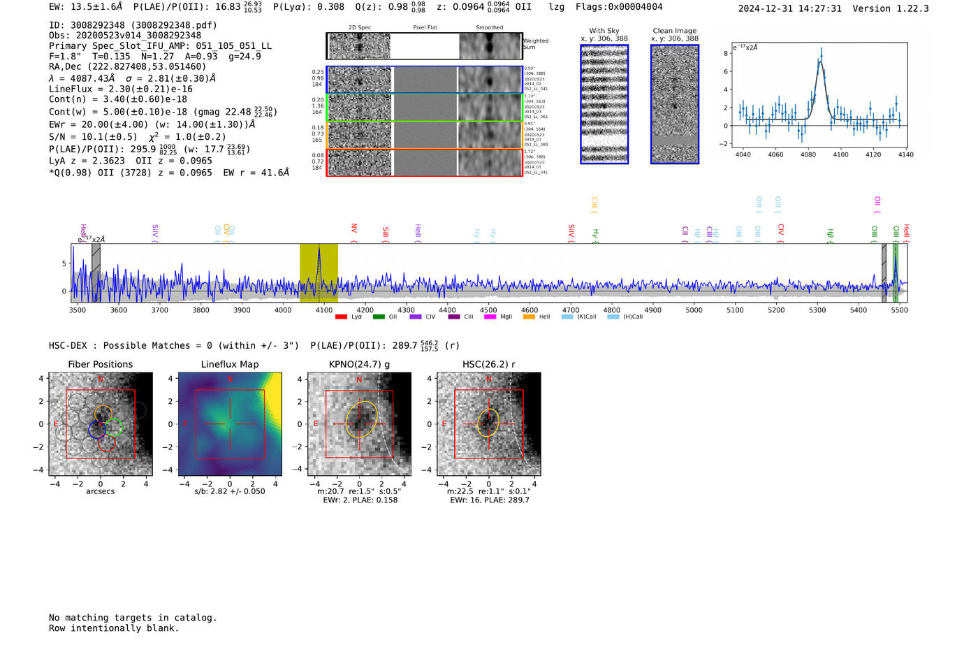Open the KPNO(24.7) g cutout
Viewport: 978px width, 666px height.
359,424
